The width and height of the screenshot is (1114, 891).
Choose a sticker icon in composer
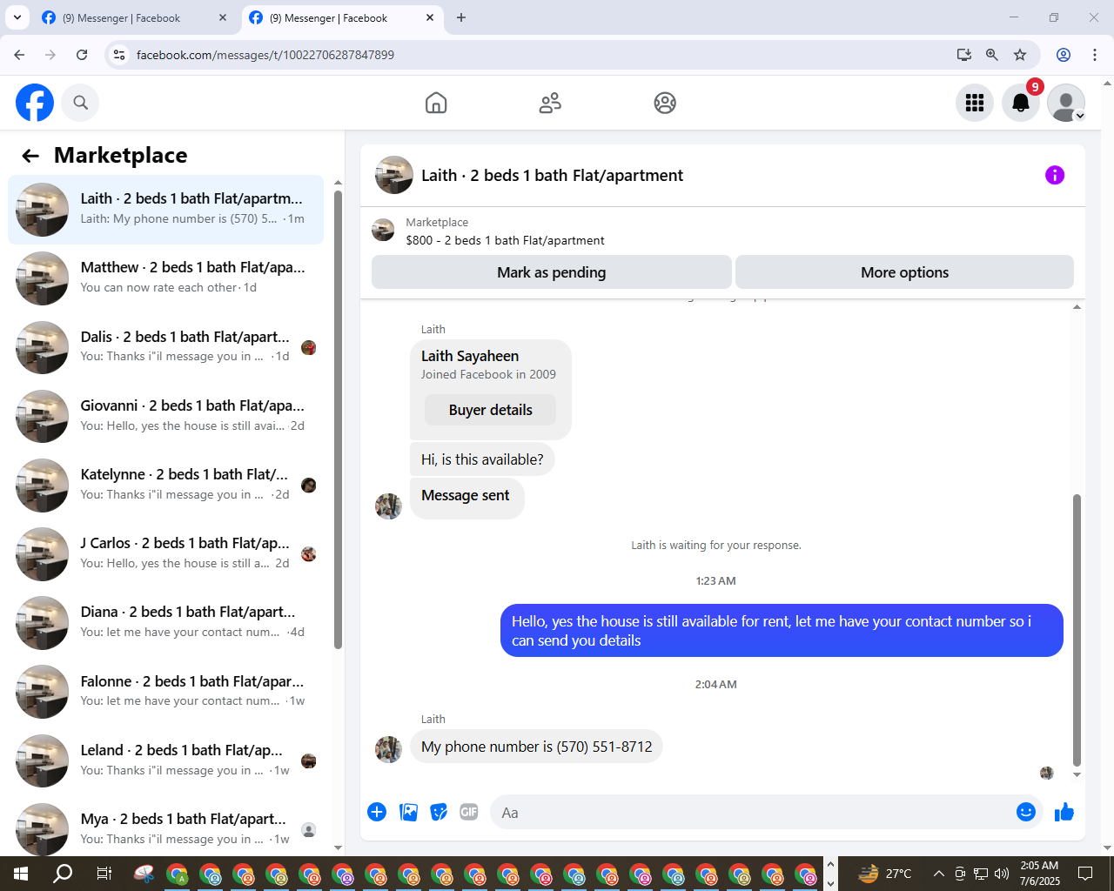439,812
